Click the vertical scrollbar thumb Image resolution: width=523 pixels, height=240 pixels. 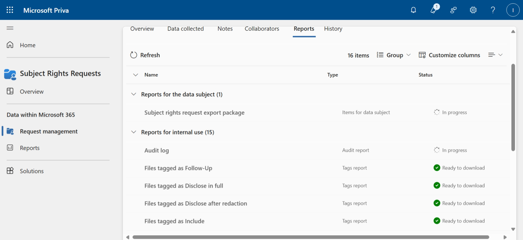(x=513, y=107)
